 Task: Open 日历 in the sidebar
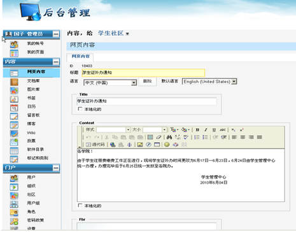(x=31, y=106)
